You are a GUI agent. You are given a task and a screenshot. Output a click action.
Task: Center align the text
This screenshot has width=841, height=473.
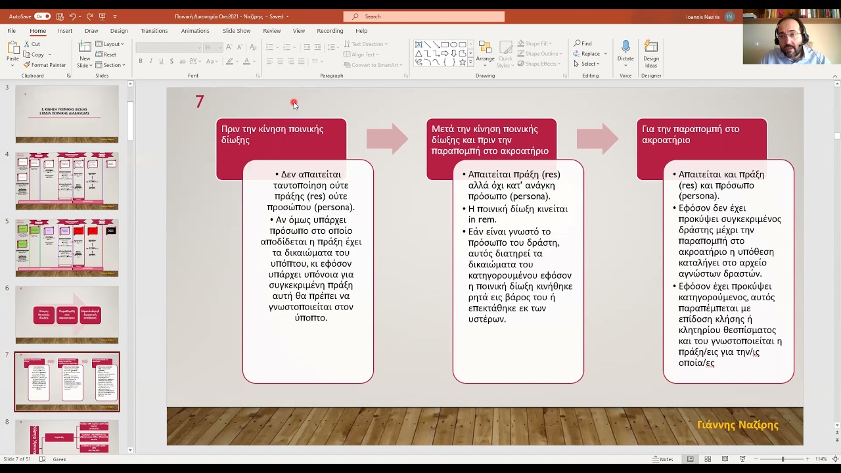pos(280,61)
